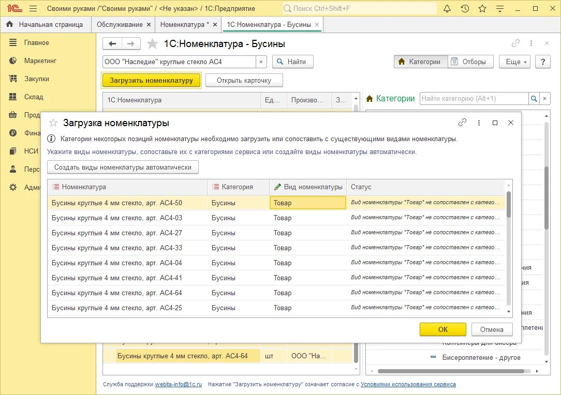Open the dialog's three-dot menu
Screen dimensions: 561x395
479,123
